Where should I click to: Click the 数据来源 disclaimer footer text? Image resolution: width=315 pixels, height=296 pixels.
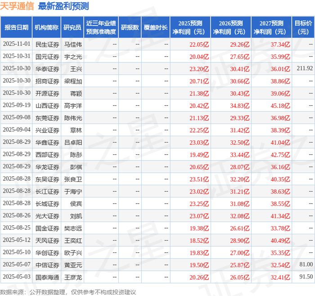(68, 292)
